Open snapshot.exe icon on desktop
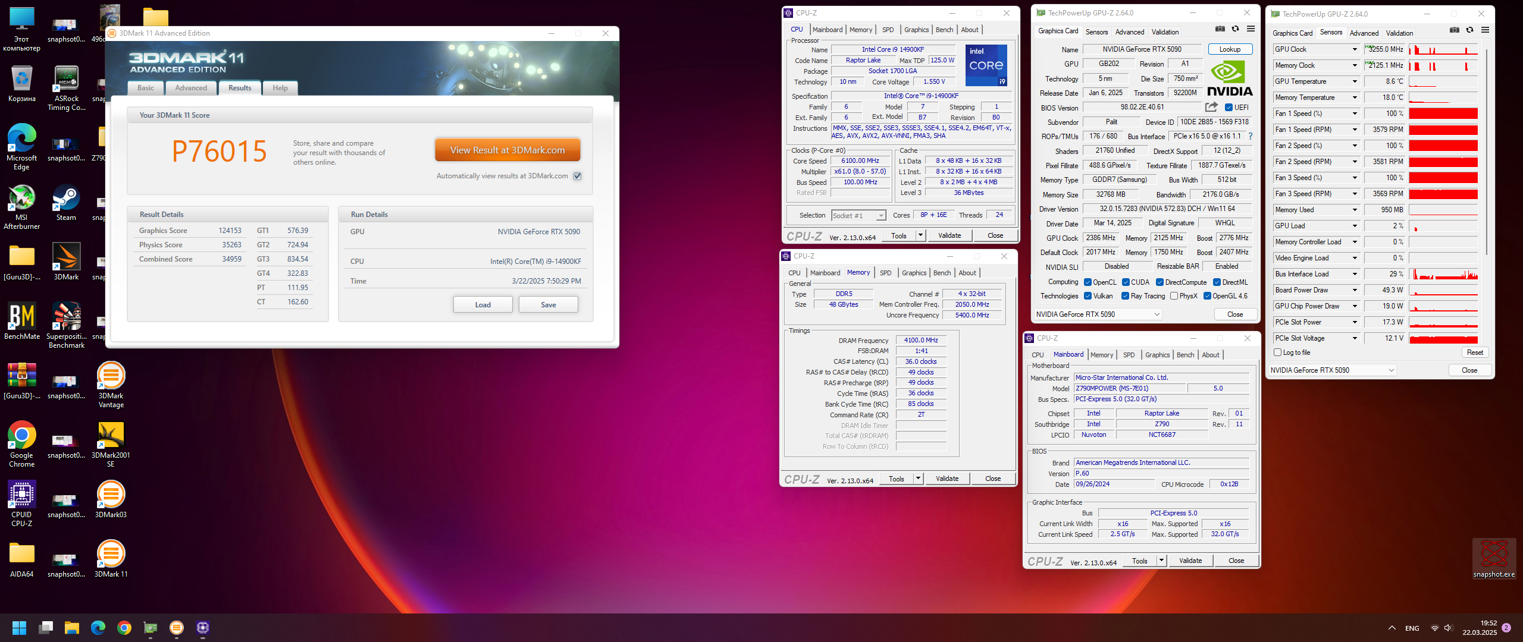The image size is (1523, 642). tap(1494, 559)
